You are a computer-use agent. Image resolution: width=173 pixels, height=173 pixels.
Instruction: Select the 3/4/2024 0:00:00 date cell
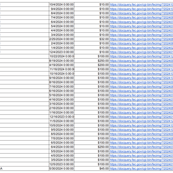point(61,35)
